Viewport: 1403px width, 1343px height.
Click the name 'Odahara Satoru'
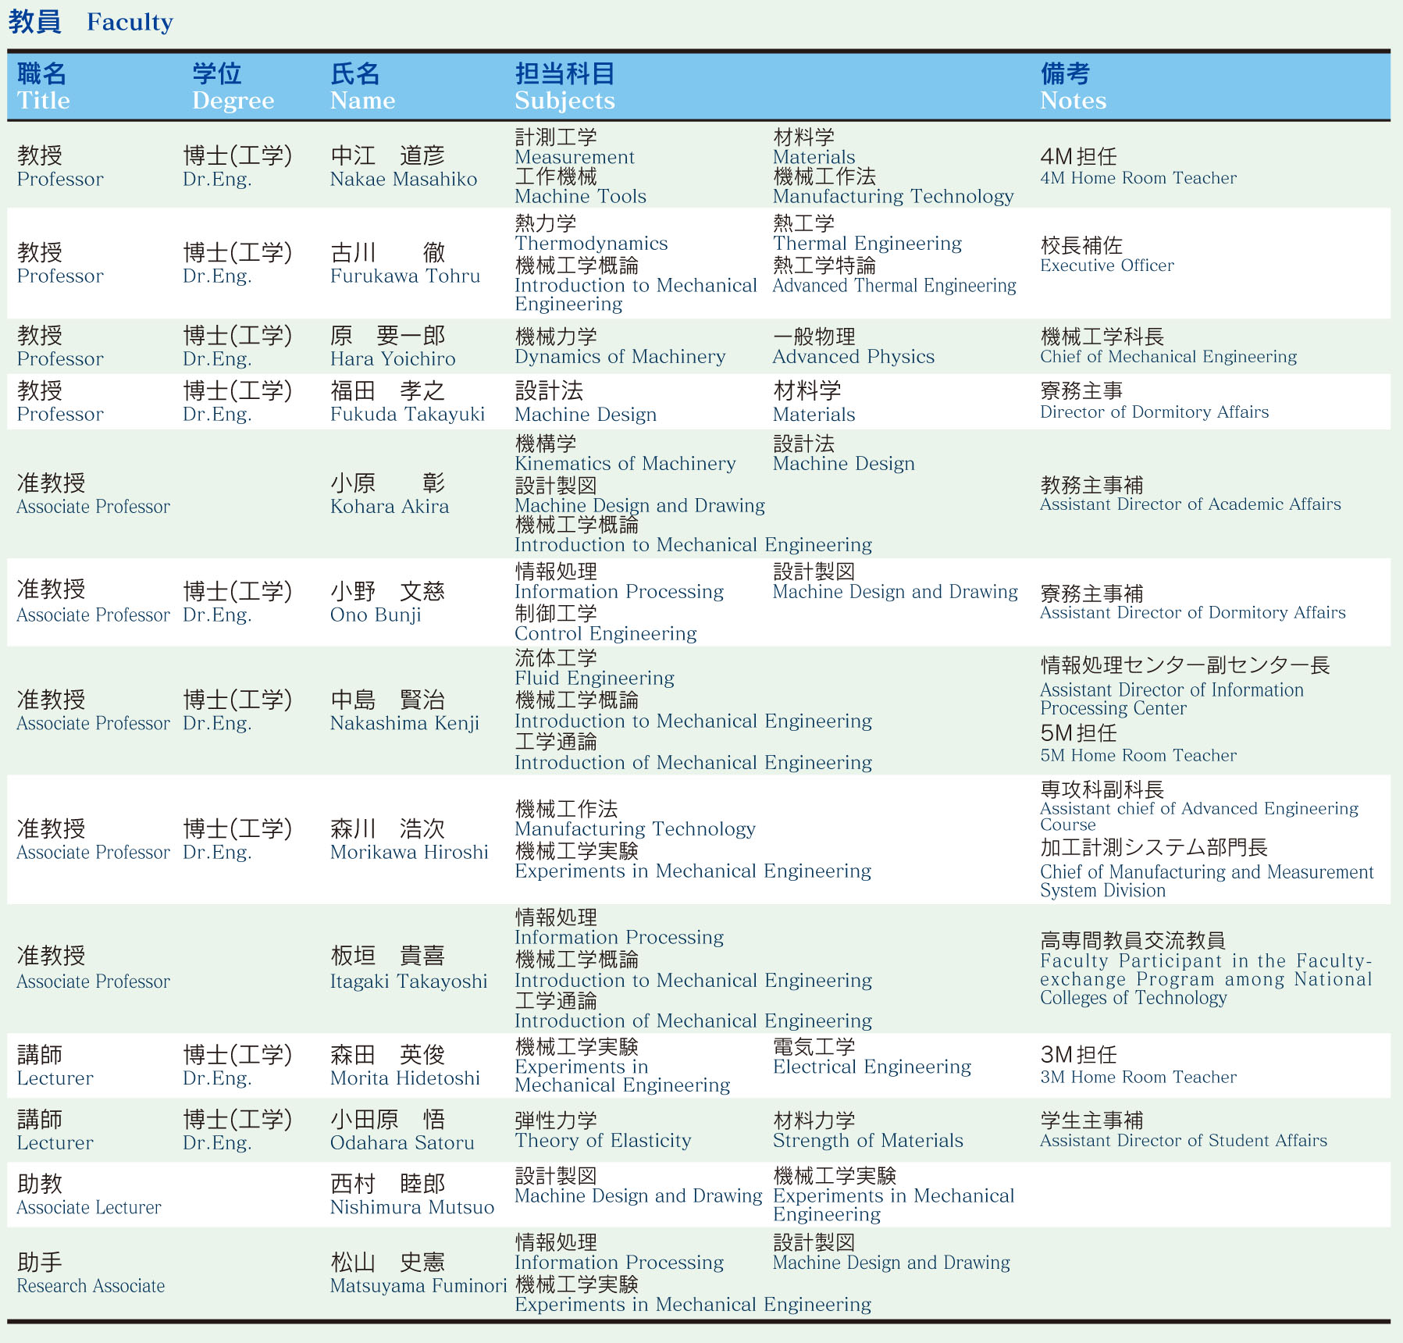[402, 1143]
